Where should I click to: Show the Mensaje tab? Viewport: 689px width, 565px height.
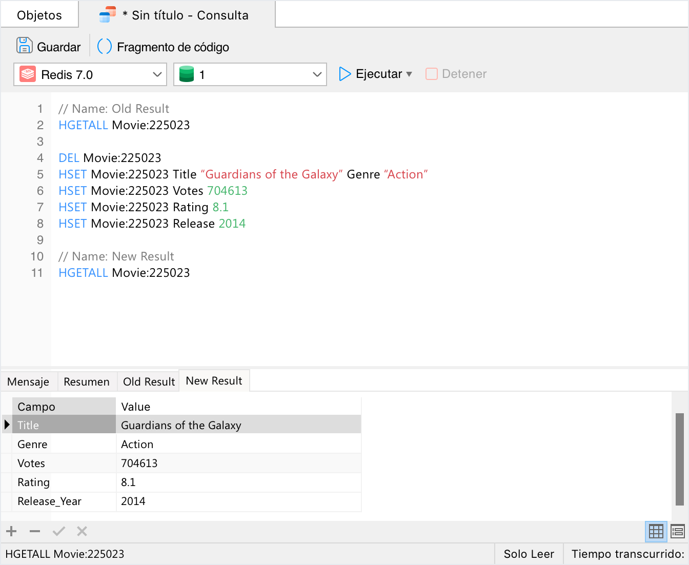coord(28,381)
